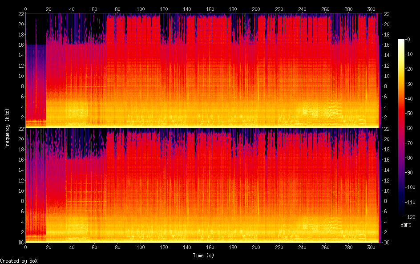The image size is (420, 264).
Task: Click the dark bottom end of the color bar
Action: (401, 215)
